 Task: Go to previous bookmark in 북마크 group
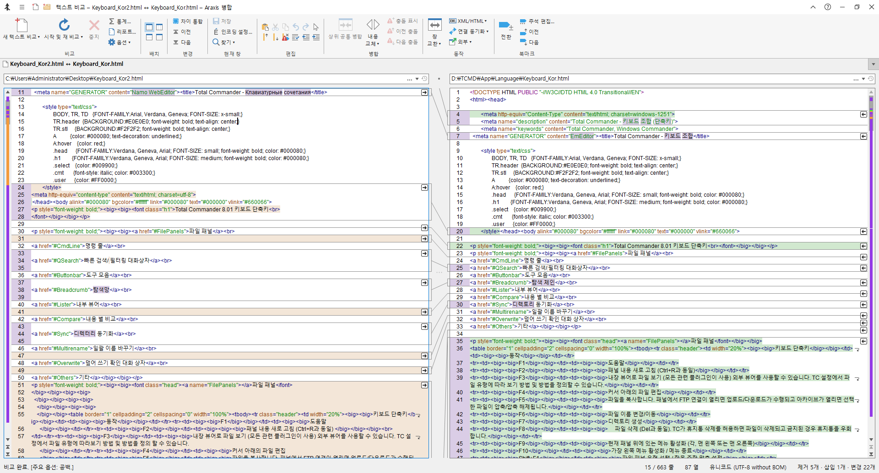530,32
